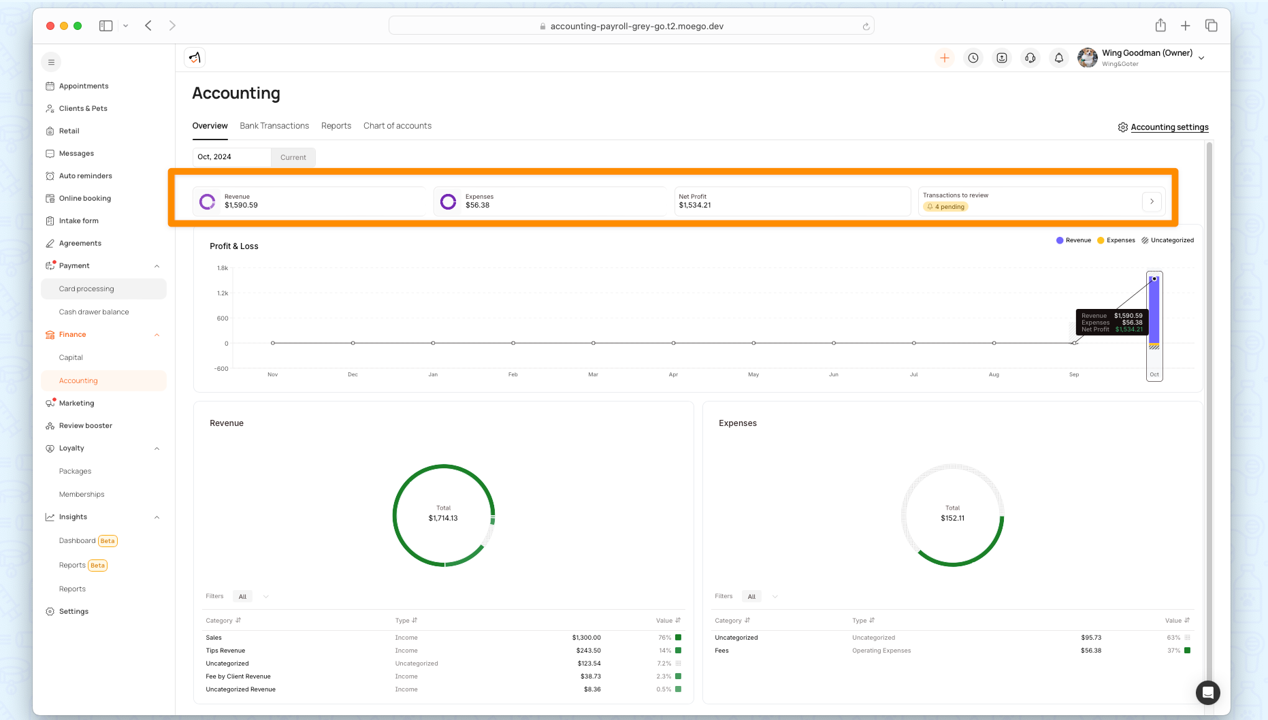
Task: Open Transactions to review arrow button
Action: tap(1152, 201)
